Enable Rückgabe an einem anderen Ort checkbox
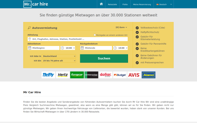197x123 pixels. [x=95, y=35]
